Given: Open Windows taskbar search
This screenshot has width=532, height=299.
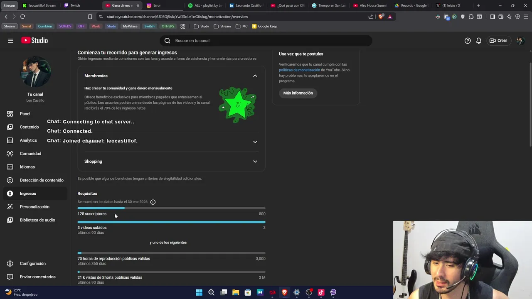Looking at the screenshot, I should (211, 292).
